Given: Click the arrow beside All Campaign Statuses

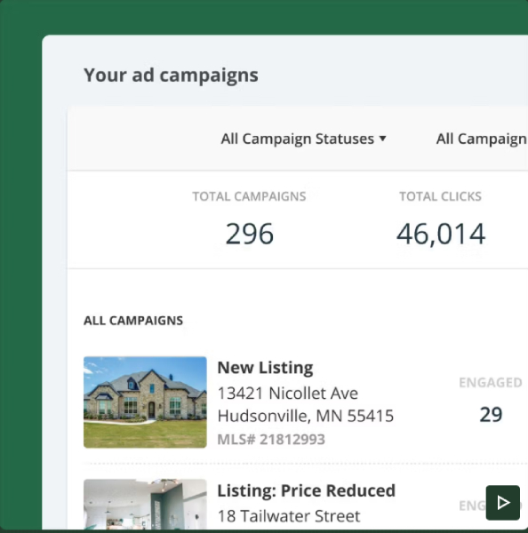Looking at the screenshot, I should pos(382,139).
